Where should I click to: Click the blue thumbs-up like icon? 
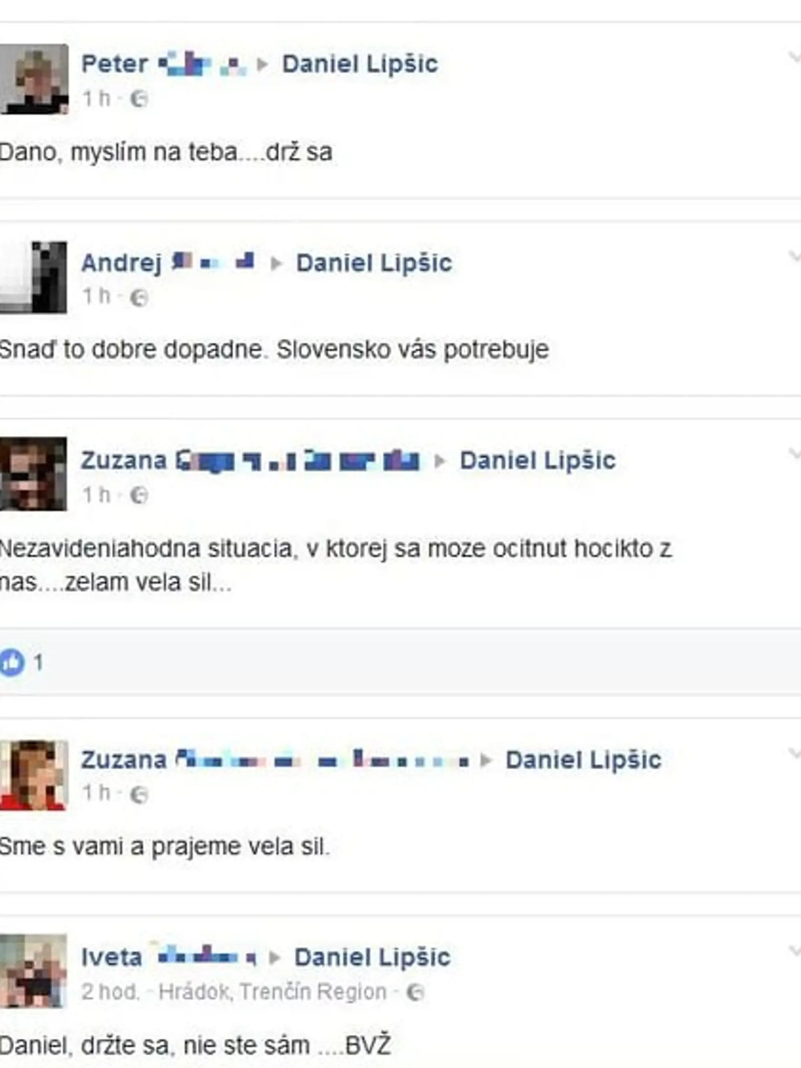point(12,662)
